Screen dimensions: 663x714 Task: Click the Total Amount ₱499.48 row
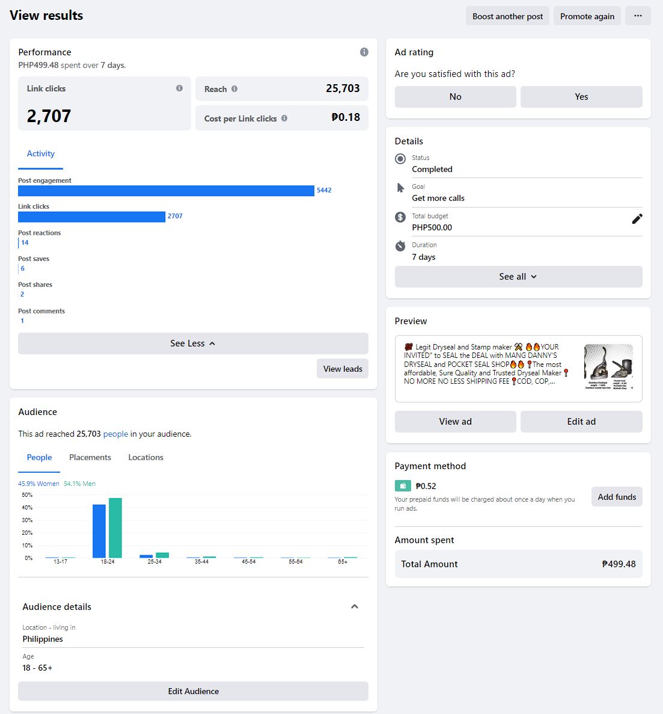click(x=518, y=564)
